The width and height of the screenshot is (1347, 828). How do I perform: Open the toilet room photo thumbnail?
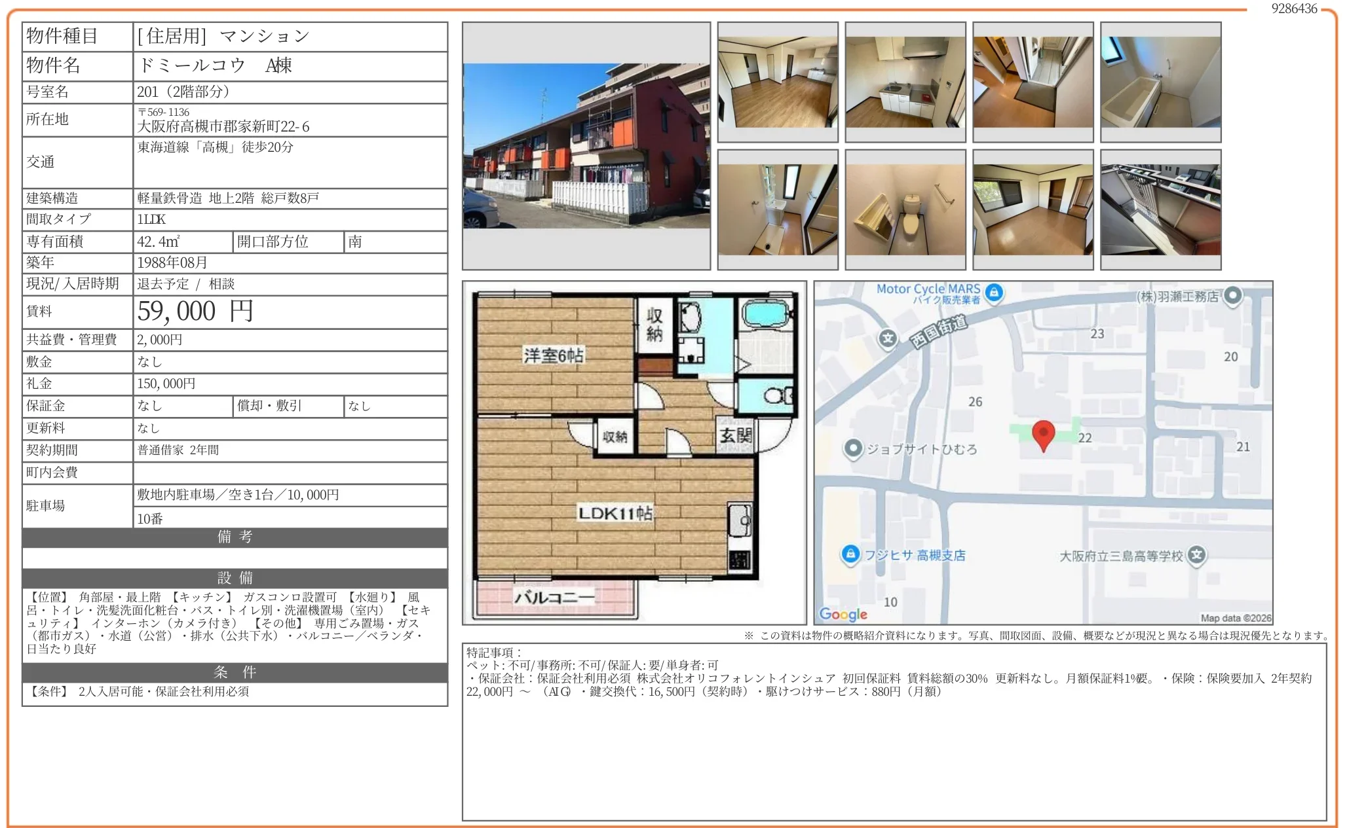905,209
